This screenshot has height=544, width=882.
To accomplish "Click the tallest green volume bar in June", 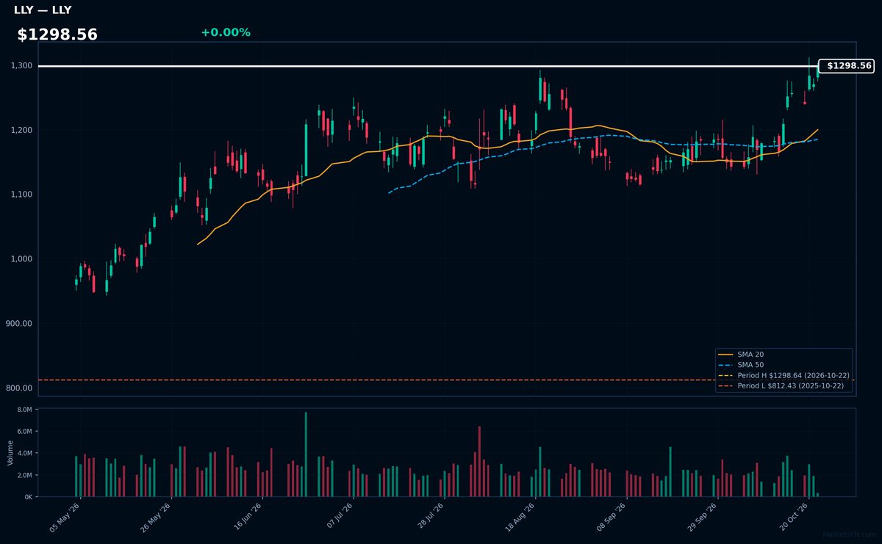I will 306,454.
